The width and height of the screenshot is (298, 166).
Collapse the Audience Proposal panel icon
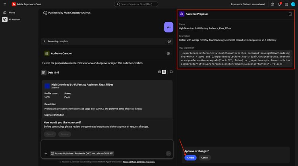coord(290,14)
